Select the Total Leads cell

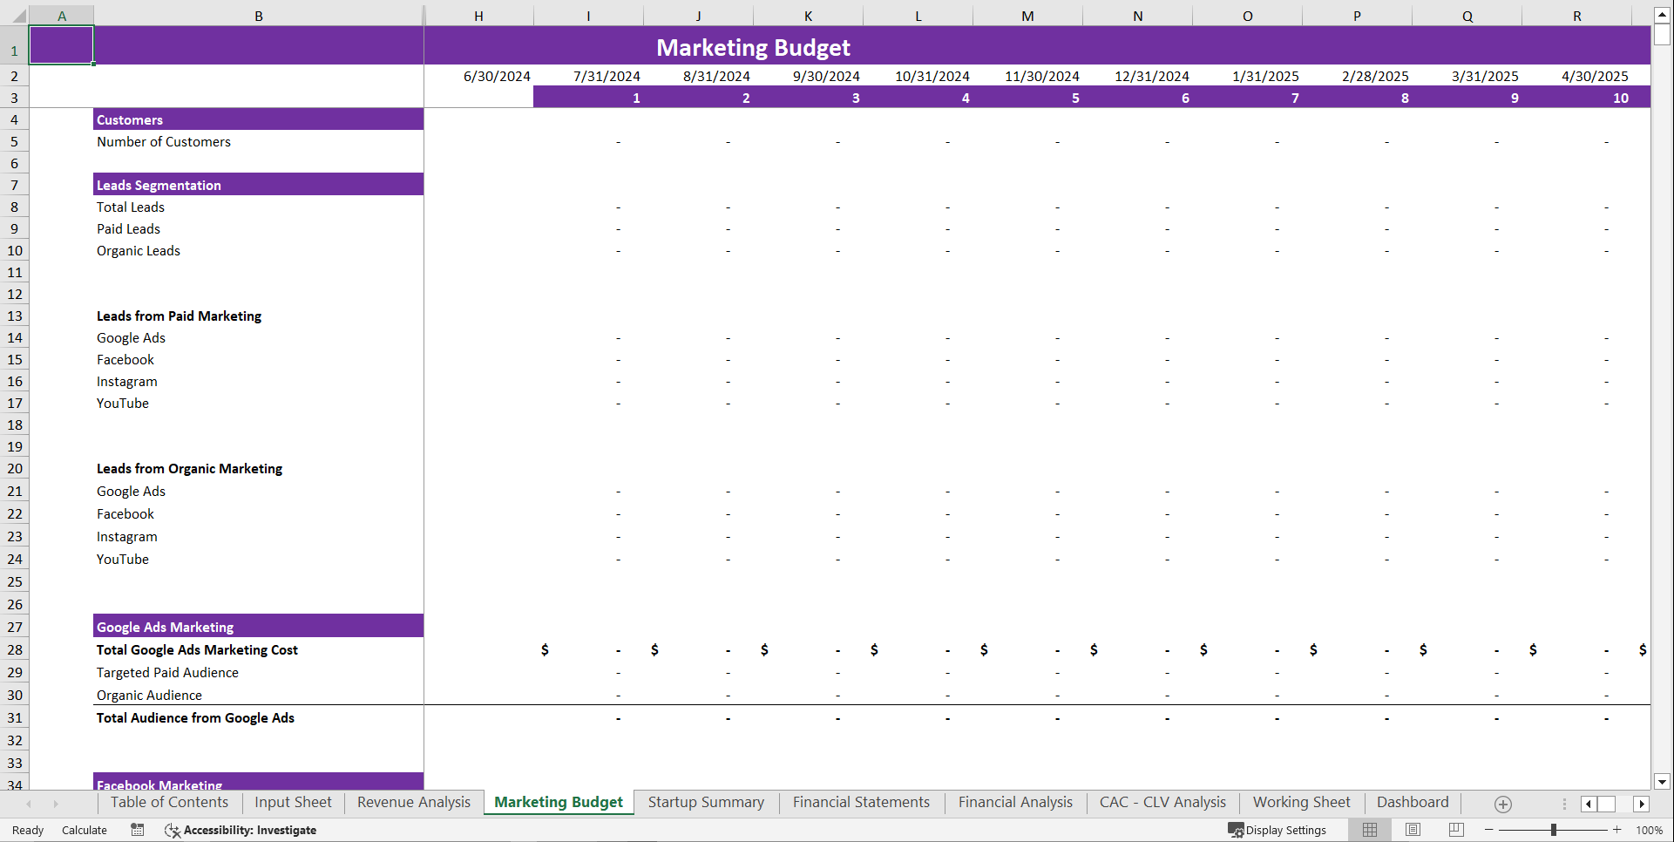coord(258,207)
